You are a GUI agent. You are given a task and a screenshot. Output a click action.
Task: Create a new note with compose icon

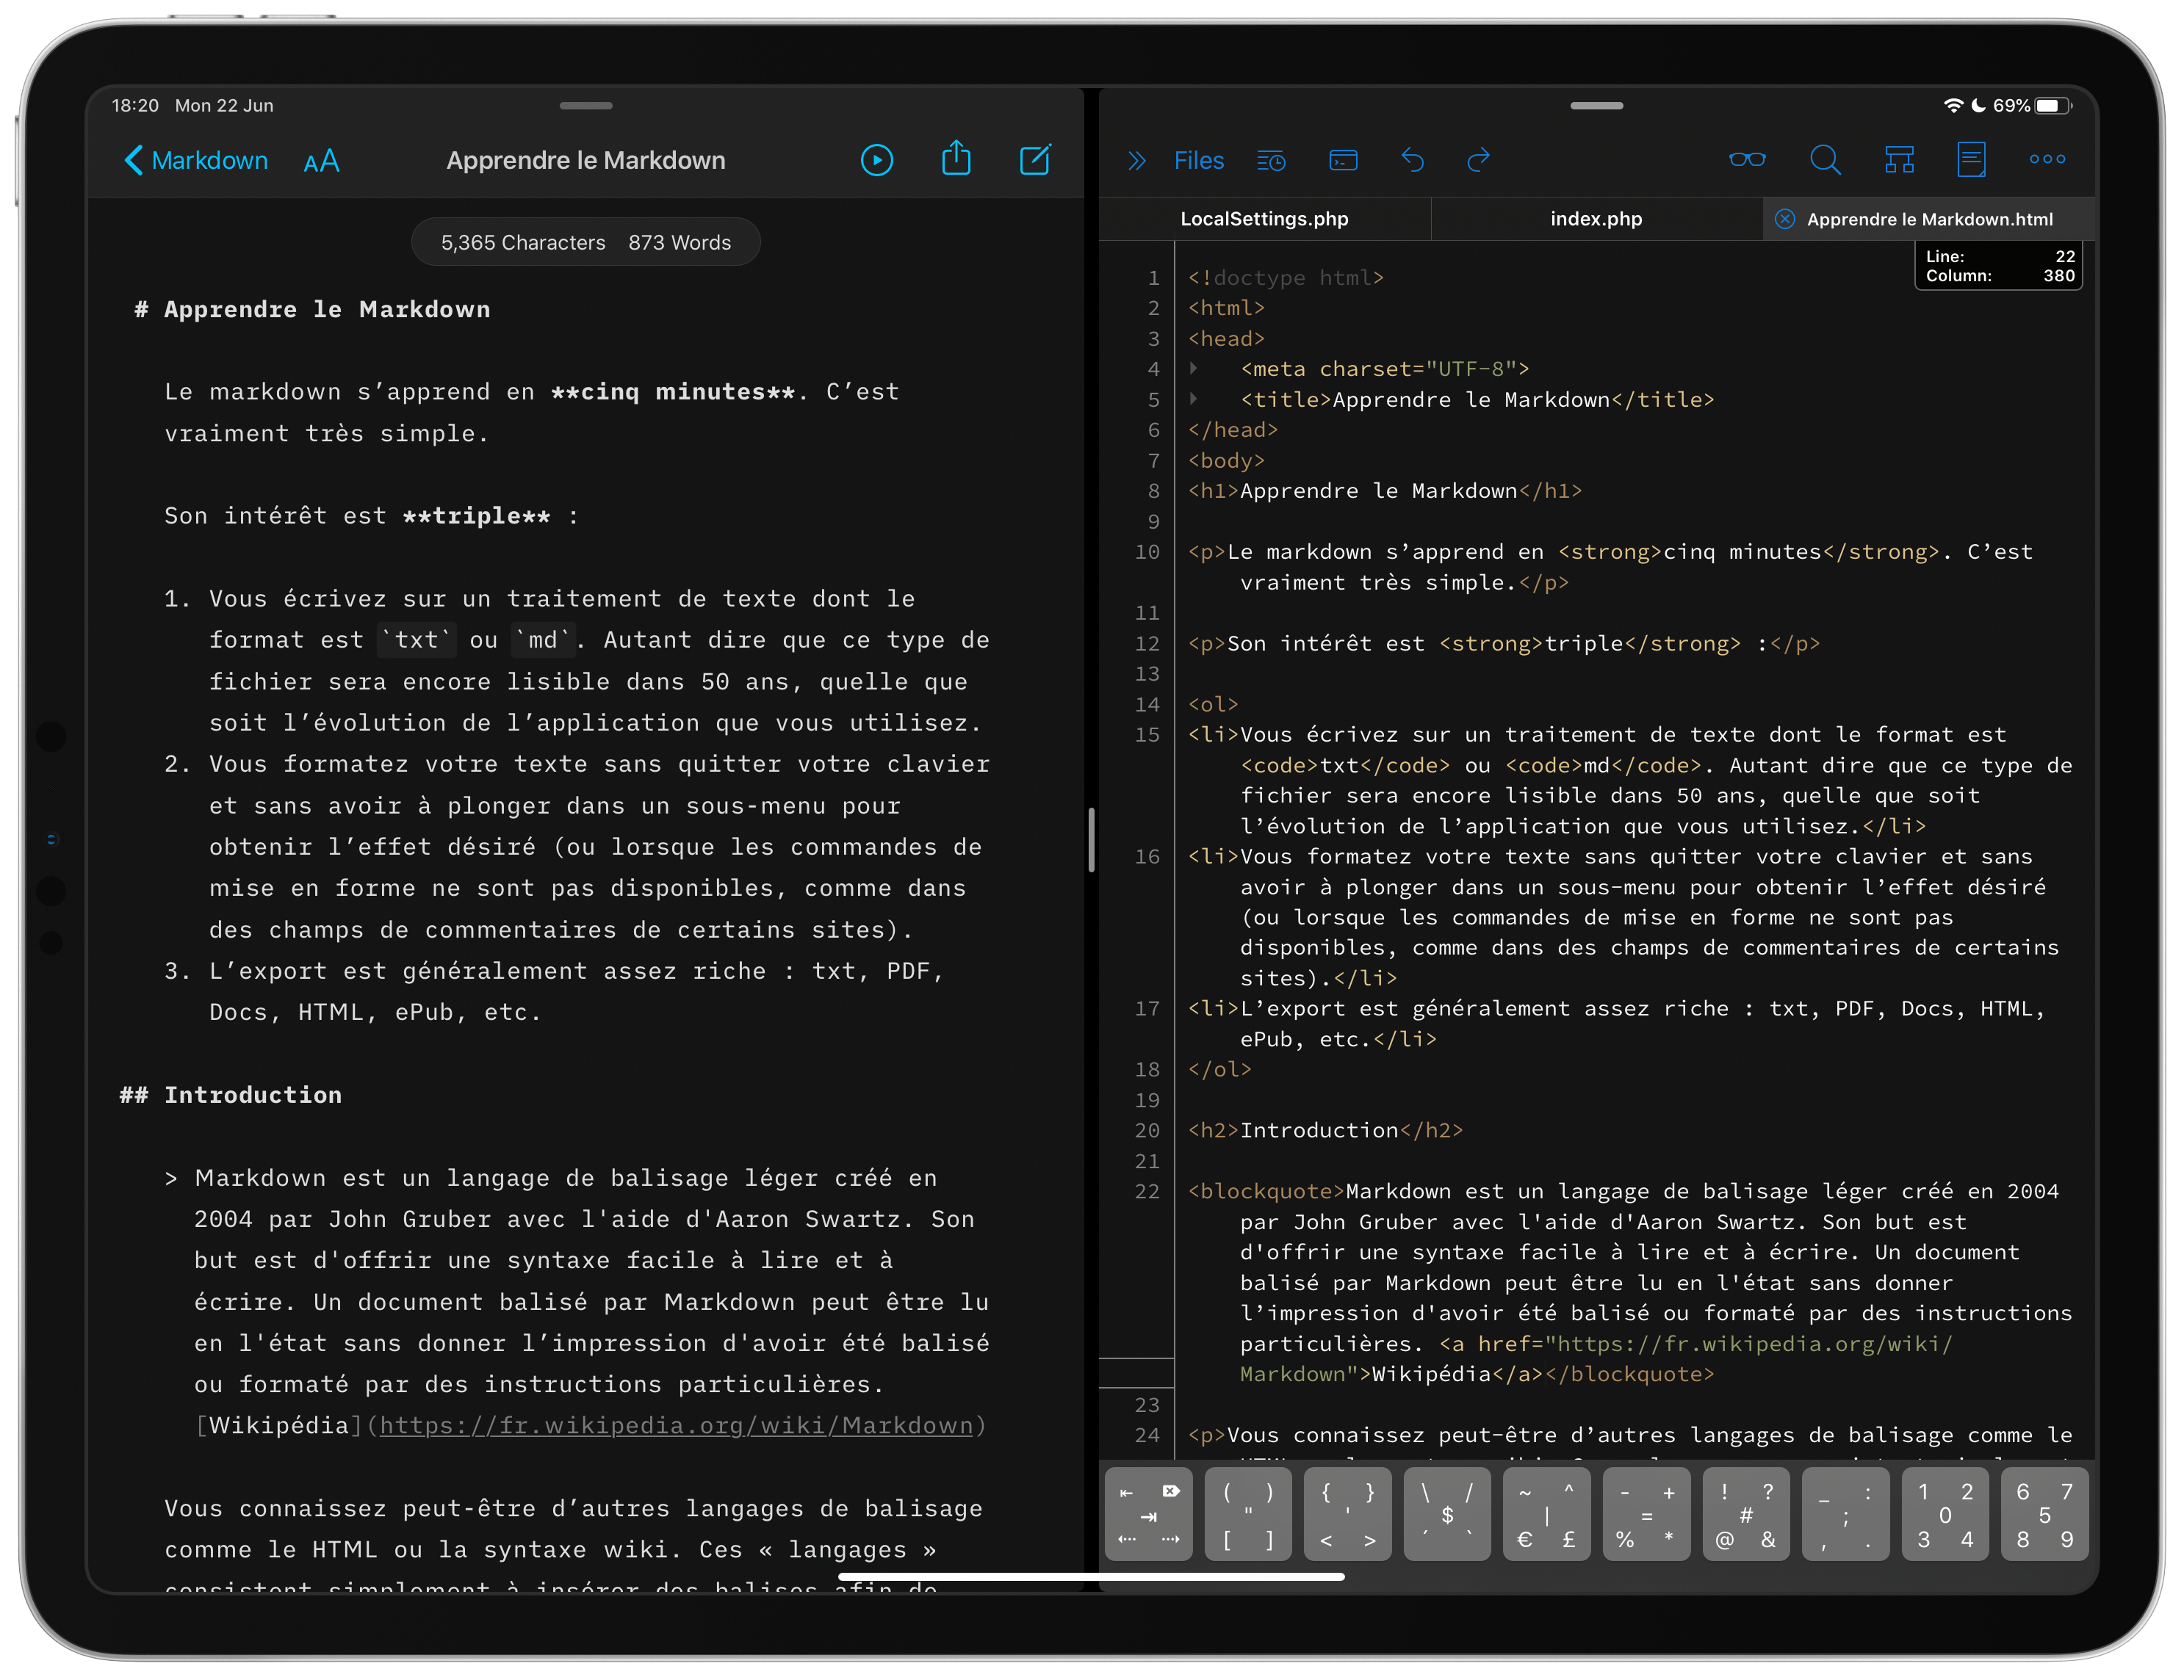coord(1035,159)
